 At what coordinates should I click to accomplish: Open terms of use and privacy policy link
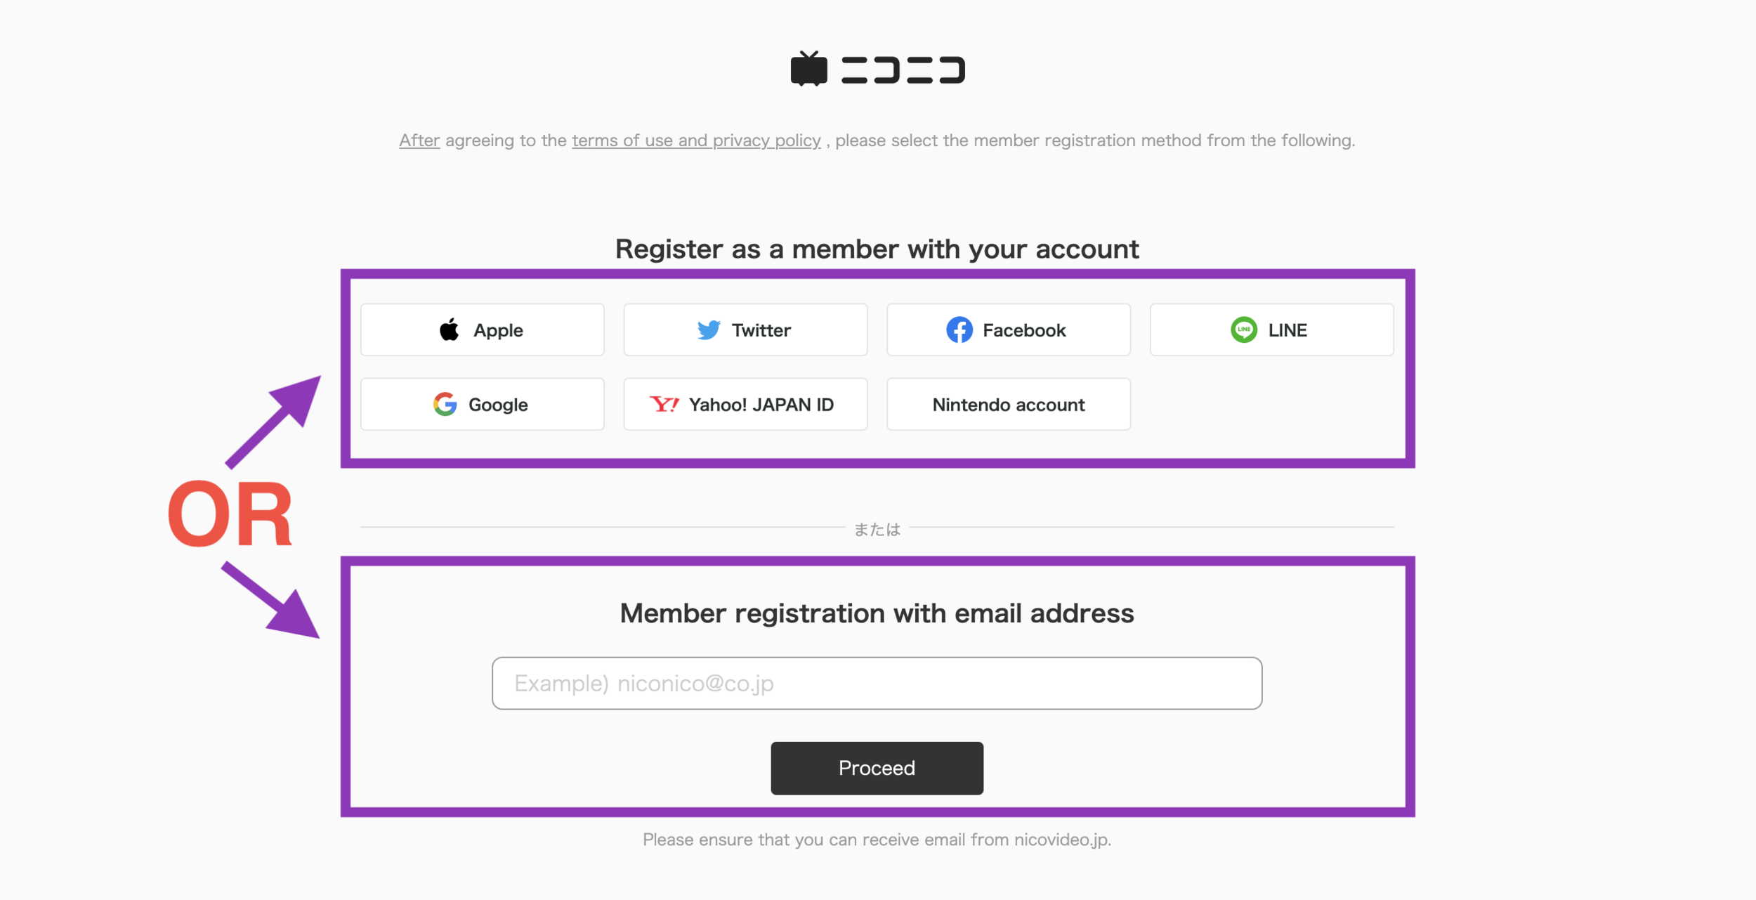[696, 141]
